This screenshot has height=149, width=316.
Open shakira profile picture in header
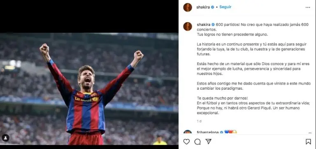(x=188, y=7)
